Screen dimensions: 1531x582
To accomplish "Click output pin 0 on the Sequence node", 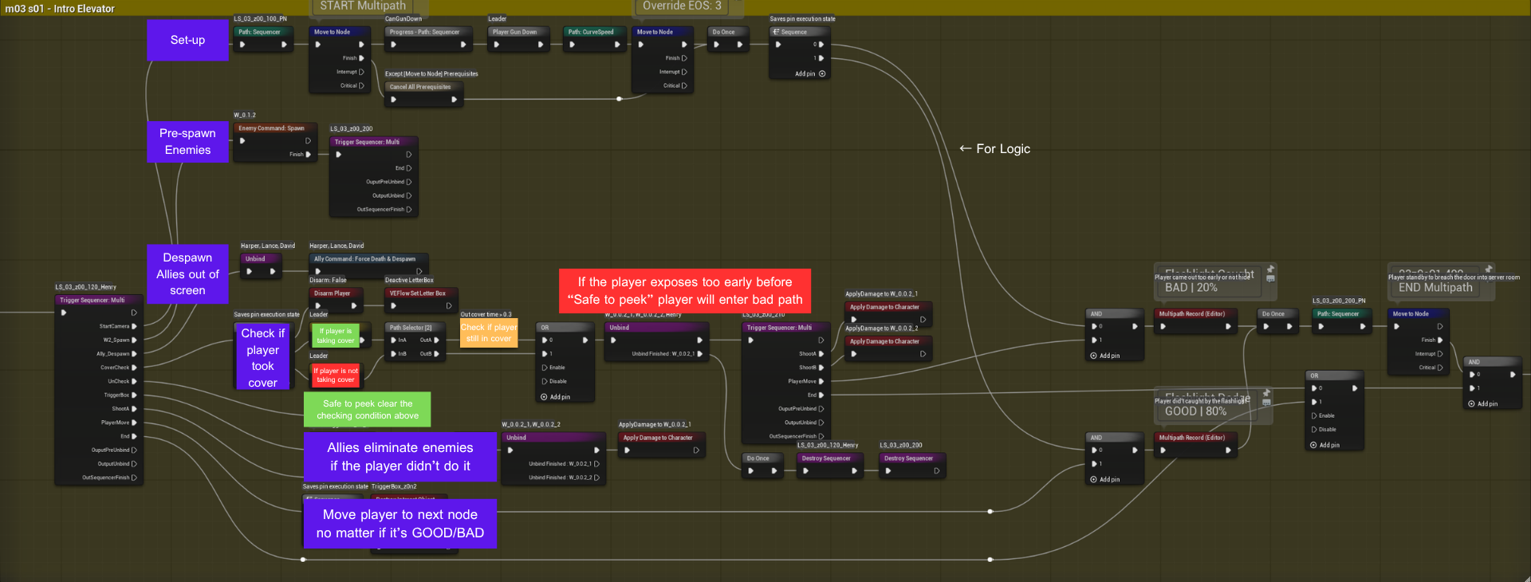I will pyautogui.click(x=821, y=45).
